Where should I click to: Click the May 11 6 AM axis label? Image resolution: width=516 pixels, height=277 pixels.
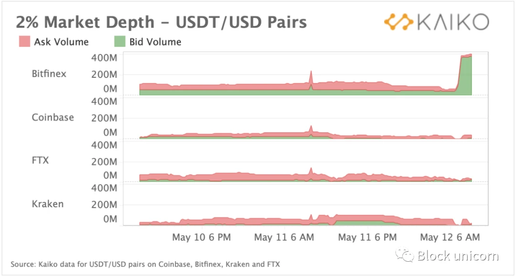point(284,237)
